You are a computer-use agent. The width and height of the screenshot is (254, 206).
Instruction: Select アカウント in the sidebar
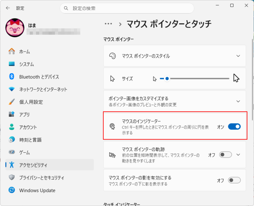click(50, 127)
